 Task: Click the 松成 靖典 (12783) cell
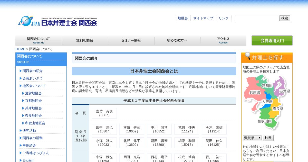[187, 158]
